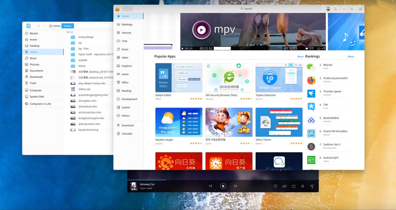Click the Getaway Car album cover
Image resolution: width=396 pixels, height=210 pixels.
coord(134,186)
